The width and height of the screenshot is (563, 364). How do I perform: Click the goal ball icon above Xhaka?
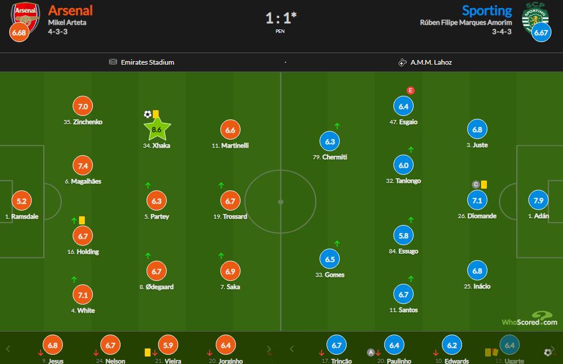point(147,114)
